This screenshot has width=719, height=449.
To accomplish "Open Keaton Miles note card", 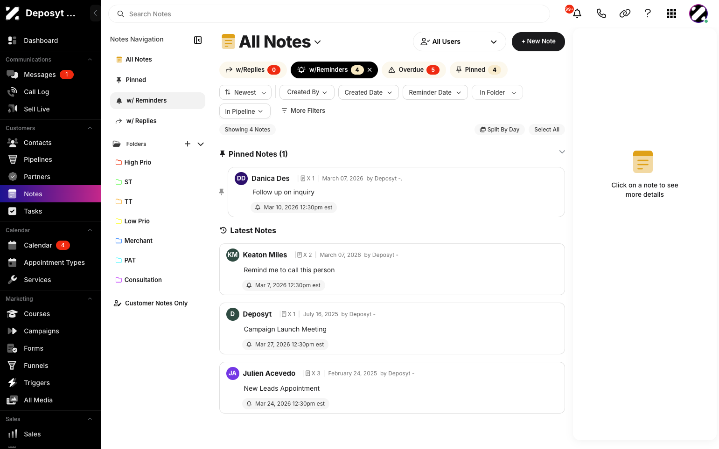I will (392, 269).
